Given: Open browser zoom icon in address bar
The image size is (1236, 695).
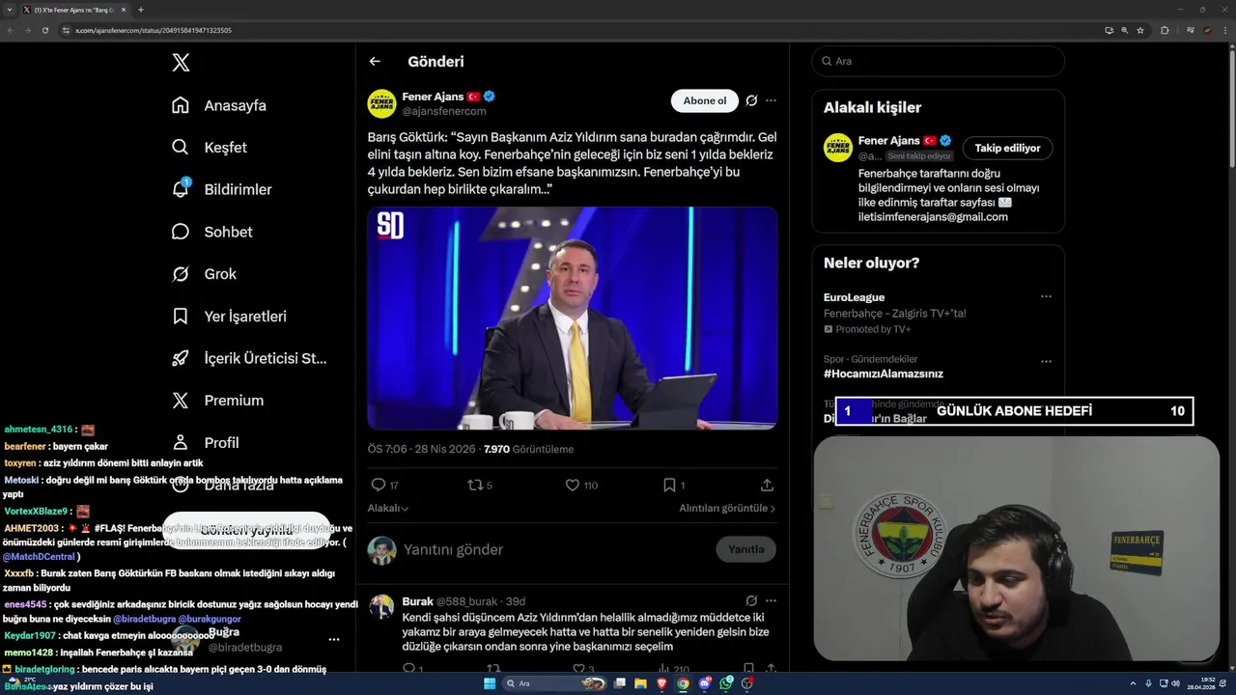Looking at the screenshot, I should click(1124, 30).
